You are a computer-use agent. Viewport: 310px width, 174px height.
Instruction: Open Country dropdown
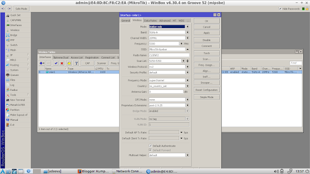[x=187, y=86]
